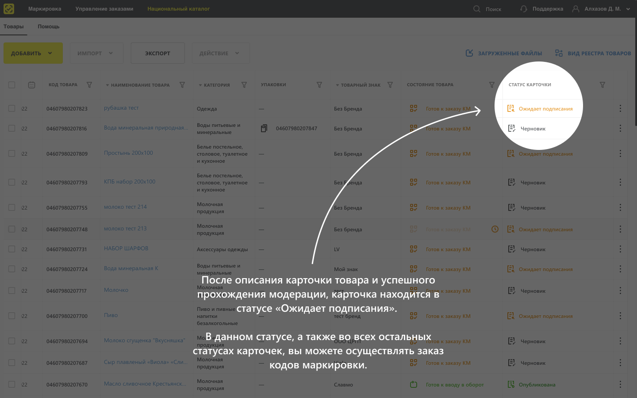Click the Опубликована card status icon
637x398 pixels.
pyautogui.click(x=511, y=384)
